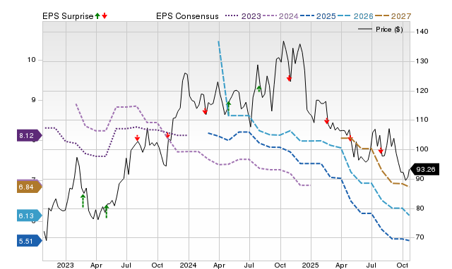Select red miss arrow near November 2024

(289, 78)
